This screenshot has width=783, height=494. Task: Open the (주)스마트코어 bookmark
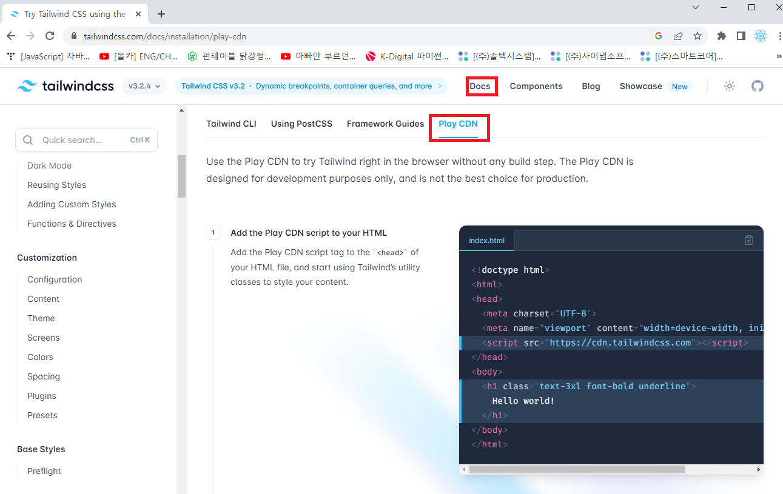pos(682,56)
